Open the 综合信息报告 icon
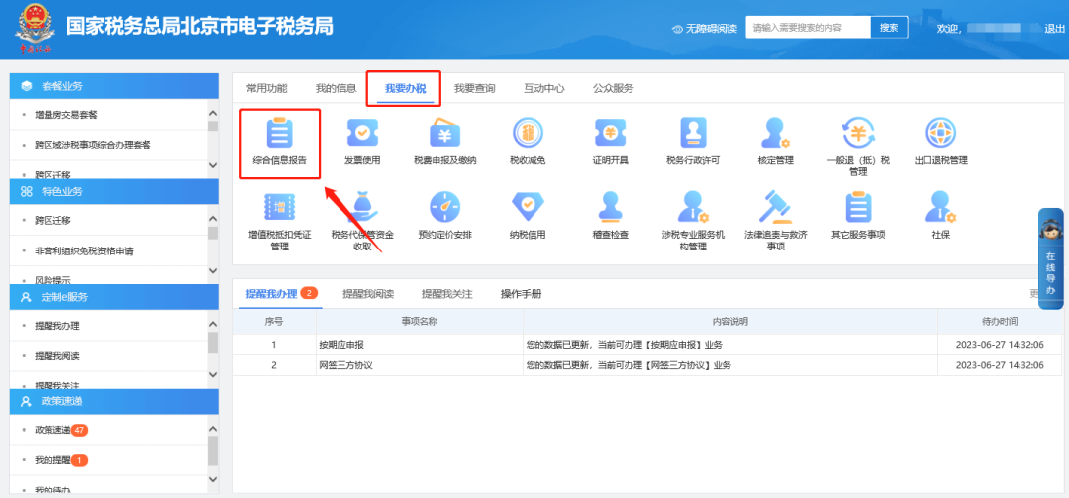 pyautogui.click(x=279, y=137)
